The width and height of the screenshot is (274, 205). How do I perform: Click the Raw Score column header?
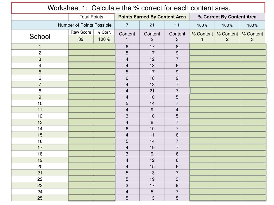click(x=81, y=32)
